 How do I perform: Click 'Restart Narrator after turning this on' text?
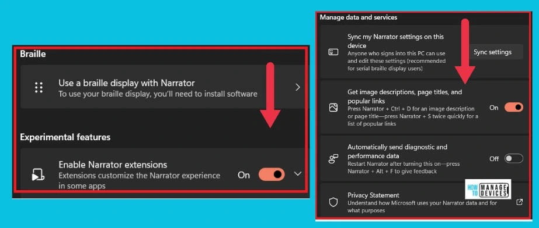tap(404, 168)
